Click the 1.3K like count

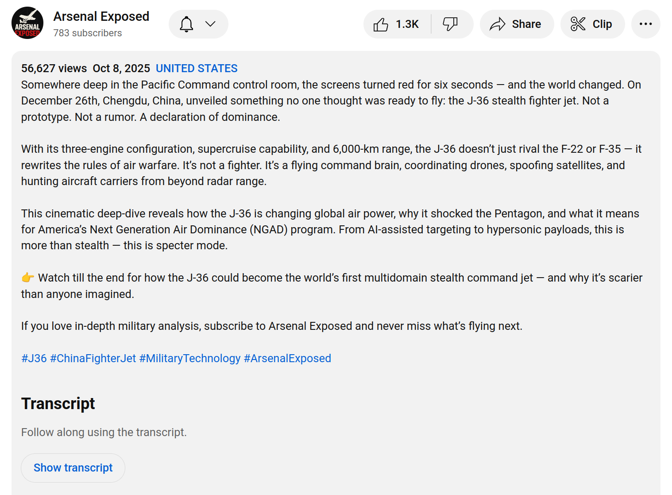407,24
